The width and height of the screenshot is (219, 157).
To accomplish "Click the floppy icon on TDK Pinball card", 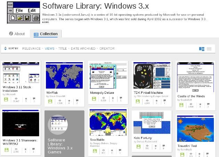I will tap(138, 101).
